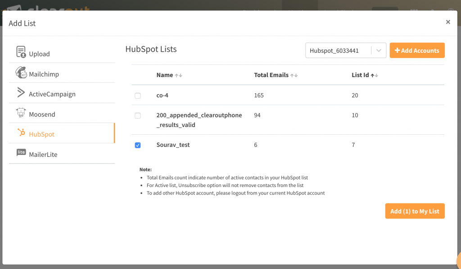This screenshot has width=461, height=269.
Task: Click the Mailchimp monkey icon
Action: click(x=21, y=73)
